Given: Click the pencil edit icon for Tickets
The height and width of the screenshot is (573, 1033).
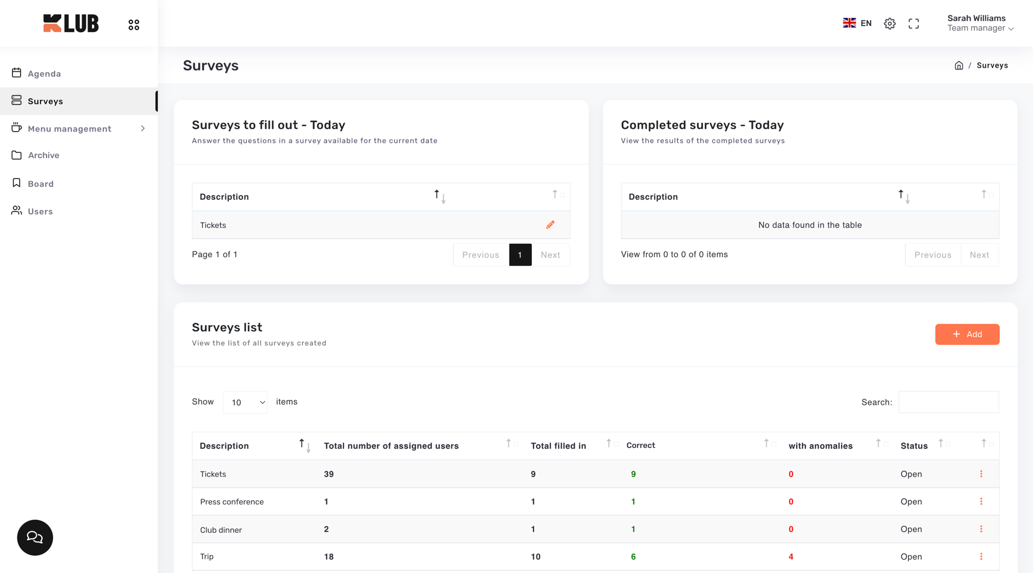Looking at the screenshot, I should click(550, 225).
